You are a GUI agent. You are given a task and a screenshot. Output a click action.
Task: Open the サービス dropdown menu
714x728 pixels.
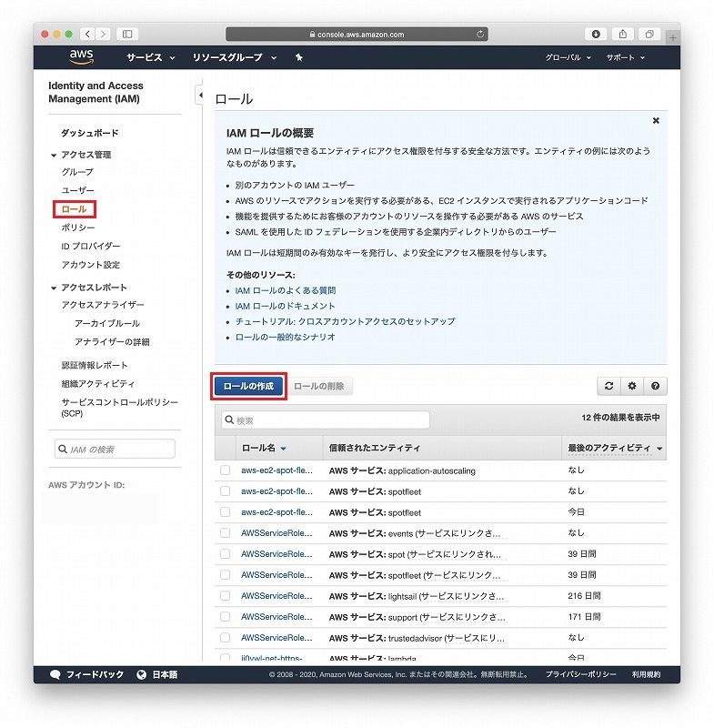[x=151, y=57]
